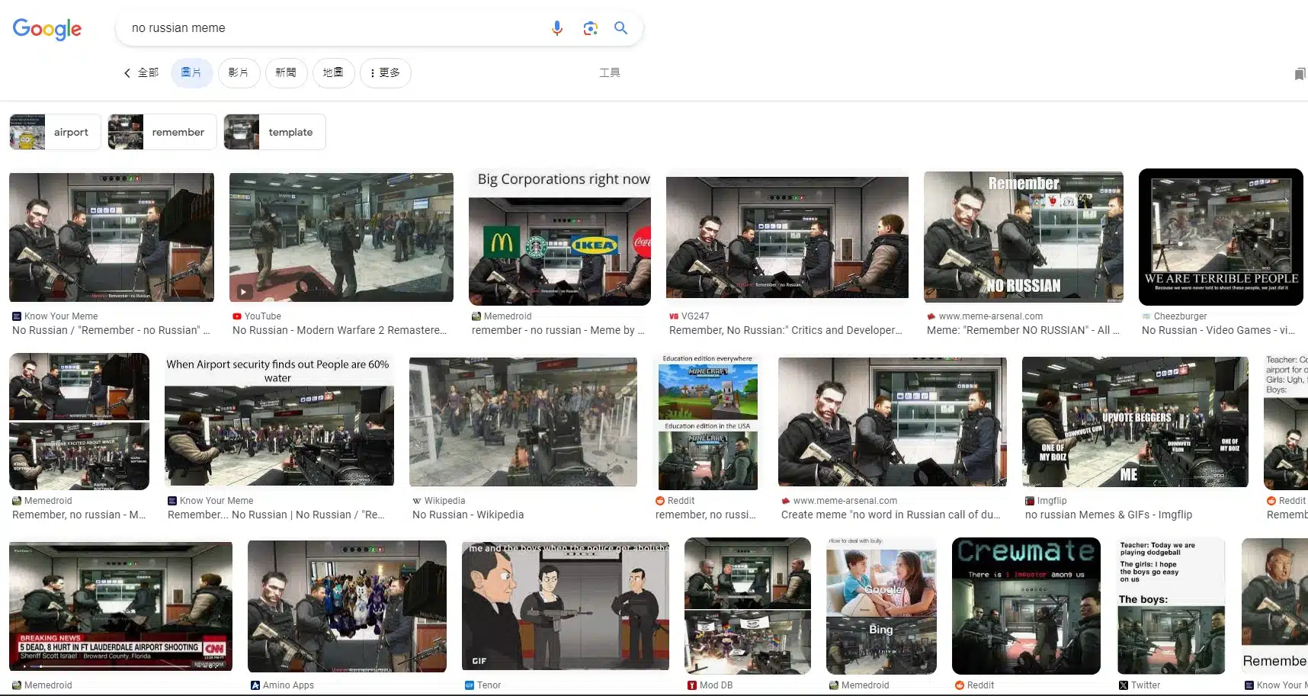This screenshot has width=1308, height=696.
Task: Open the Big Corporations right now meme
Action: (x=560, y=239)
